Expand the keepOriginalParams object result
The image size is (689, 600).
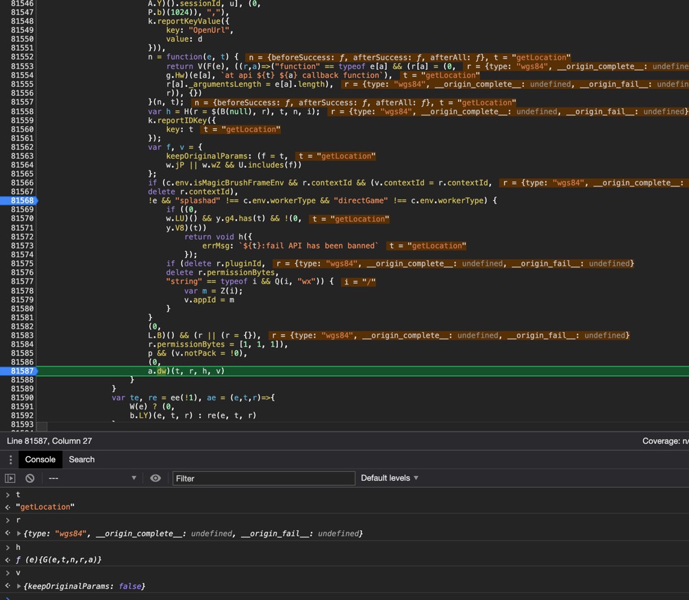pos(18,586)
